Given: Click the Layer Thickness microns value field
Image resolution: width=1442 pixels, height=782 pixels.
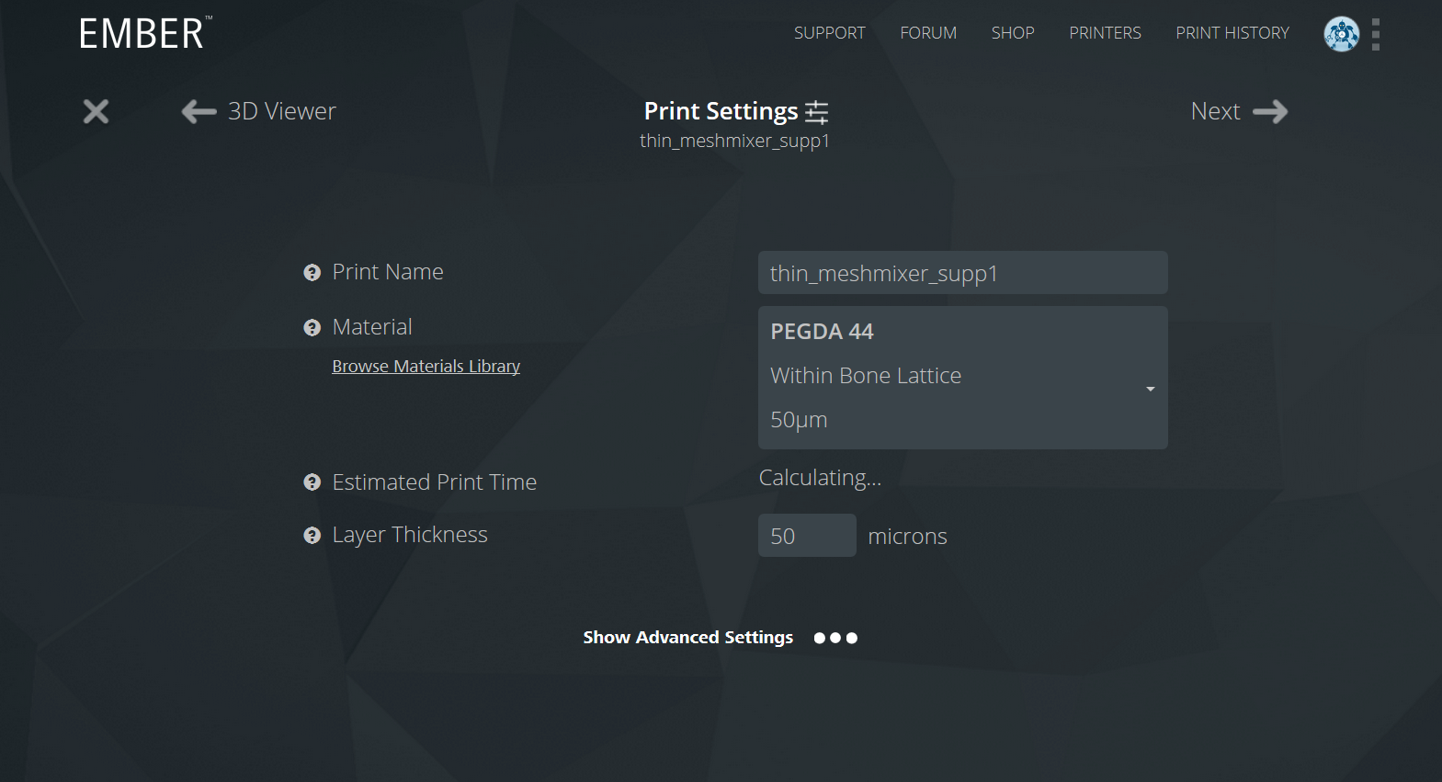Looking at the screenshot, I should click(x=806, y=535).
